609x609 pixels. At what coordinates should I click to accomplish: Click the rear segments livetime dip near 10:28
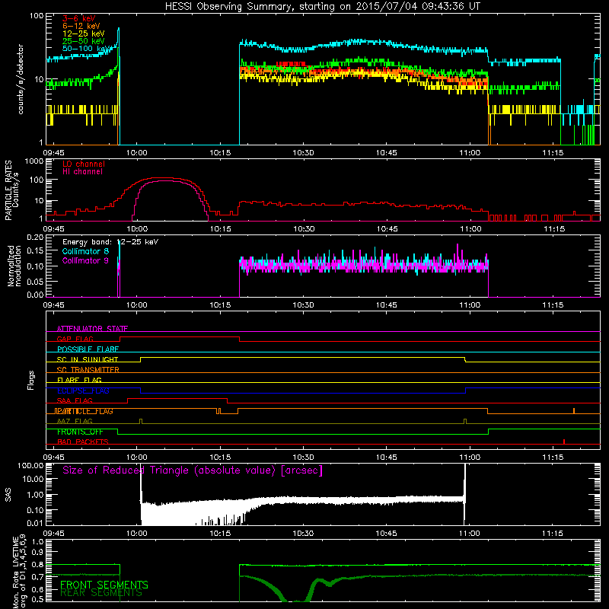pyautogui.click(x=296, y=601)
